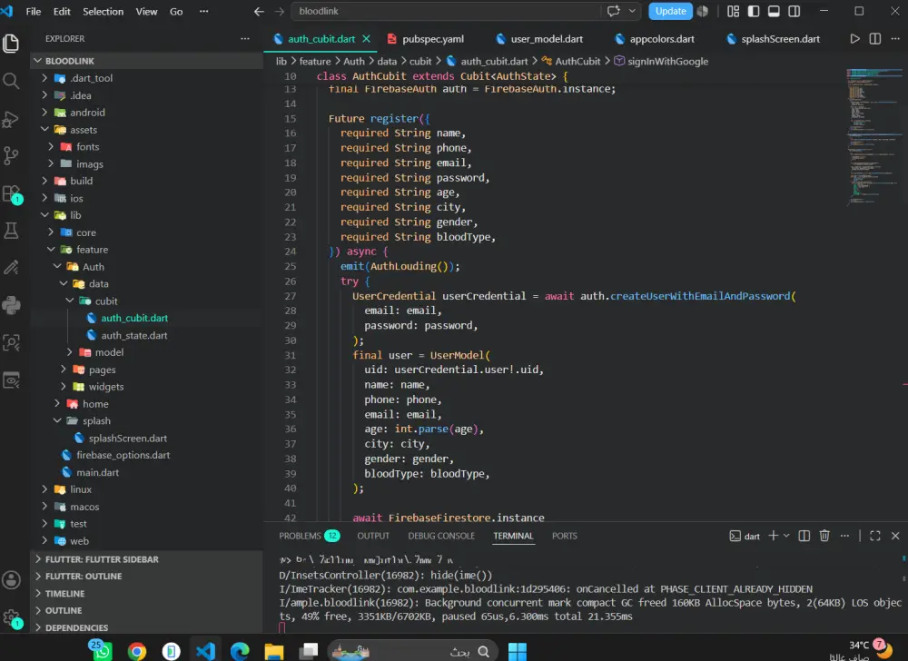Click the blue Update button

(671, 11)
